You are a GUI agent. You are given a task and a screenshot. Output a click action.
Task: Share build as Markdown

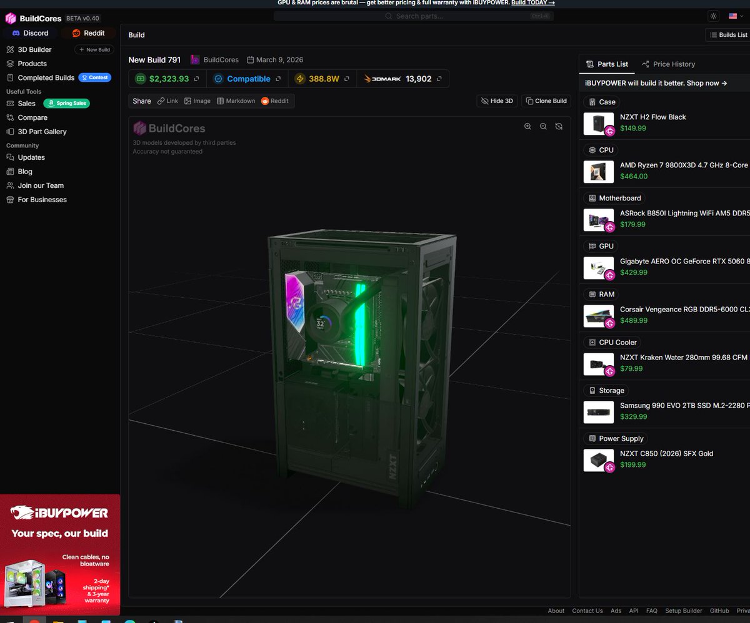point(236,101)
